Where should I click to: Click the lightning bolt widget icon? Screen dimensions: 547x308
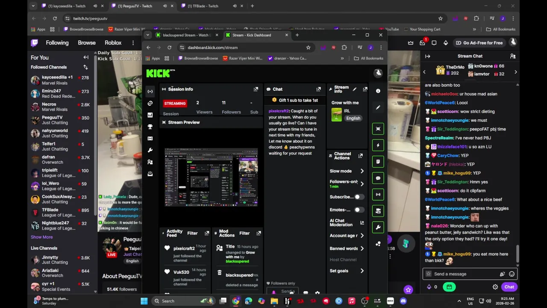[378, 145]
